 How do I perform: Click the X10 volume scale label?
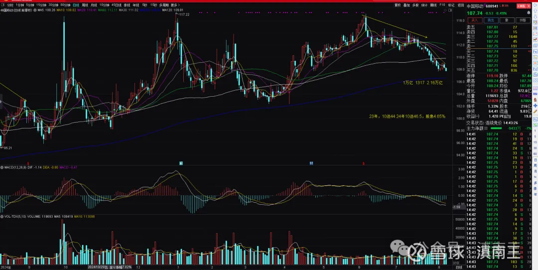[x=457, y=263]
